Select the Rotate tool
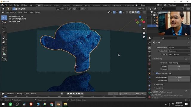The height and width of the screenshot is (107, 191). [4, 33]
